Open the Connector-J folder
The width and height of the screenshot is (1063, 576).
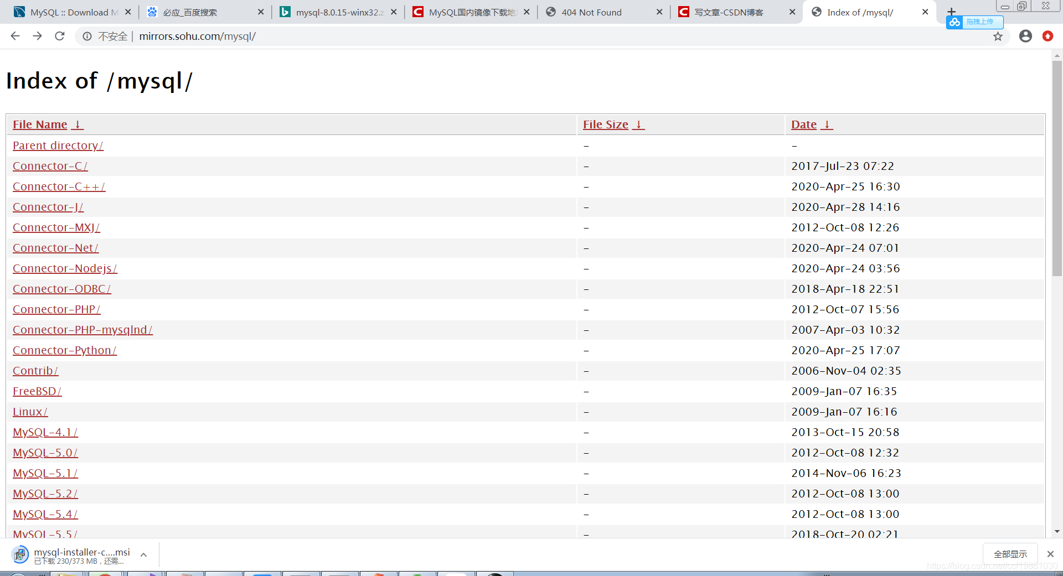tap(48, 207)
